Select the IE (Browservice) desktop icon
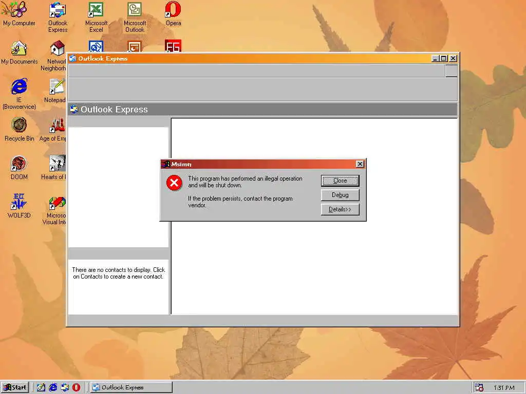 (19, 94)
